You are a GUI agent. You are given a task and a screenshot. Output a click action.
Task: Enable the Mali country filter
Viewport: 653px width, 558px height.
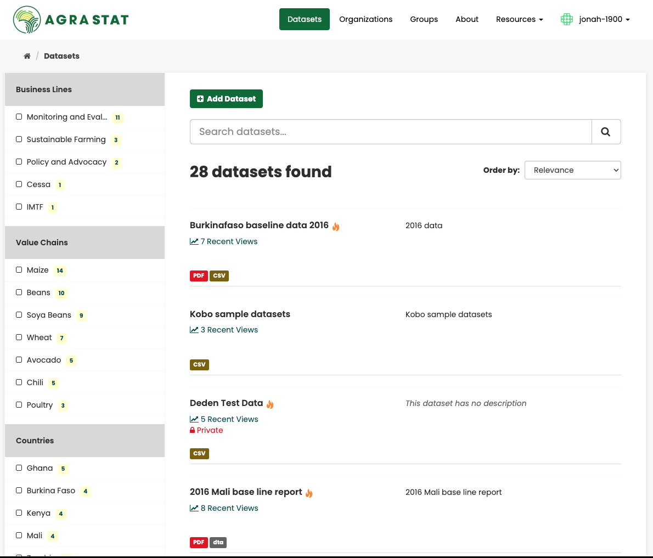coord(19,536)
